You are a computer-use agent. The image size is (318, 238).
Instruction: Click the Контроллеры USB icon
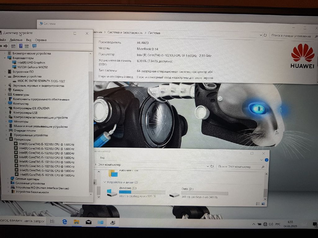click(10, 112)
